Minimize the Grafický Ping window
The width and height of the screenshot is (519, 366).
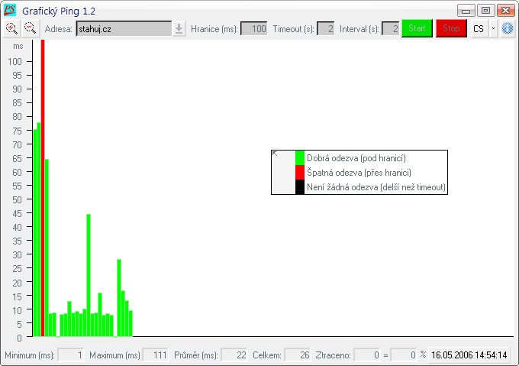466,11
